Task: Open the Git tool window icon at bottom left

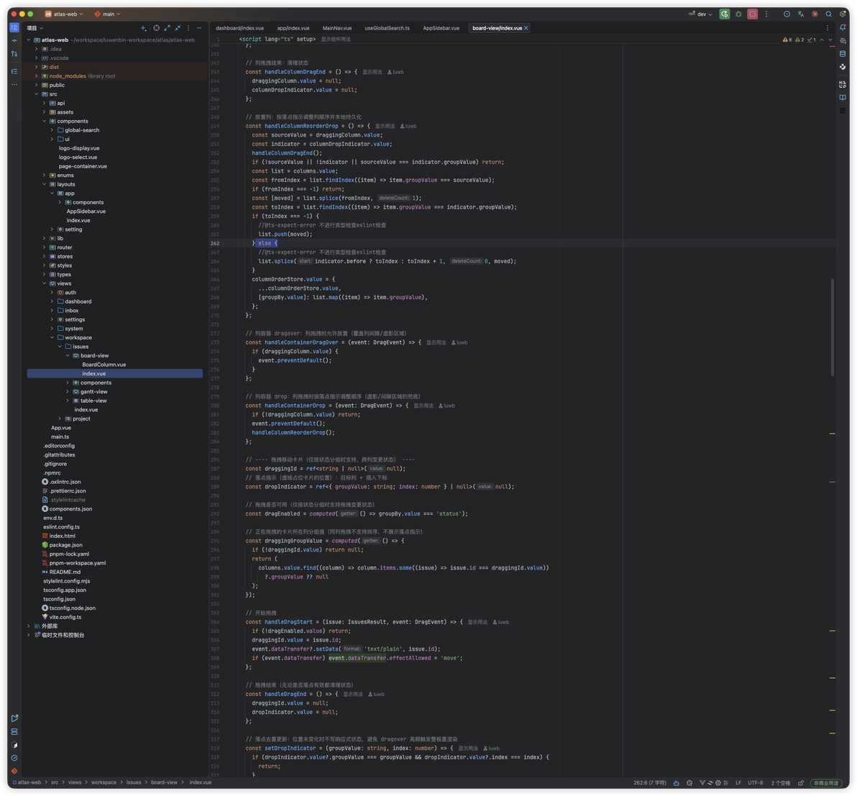Action: 14,771
